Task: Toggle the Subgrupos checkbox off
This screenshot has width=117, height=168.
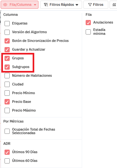Action: tap(7, 67)
